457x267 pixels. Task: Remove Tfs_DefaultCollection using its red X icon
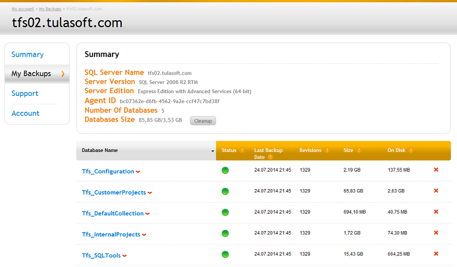pos(436,211)
